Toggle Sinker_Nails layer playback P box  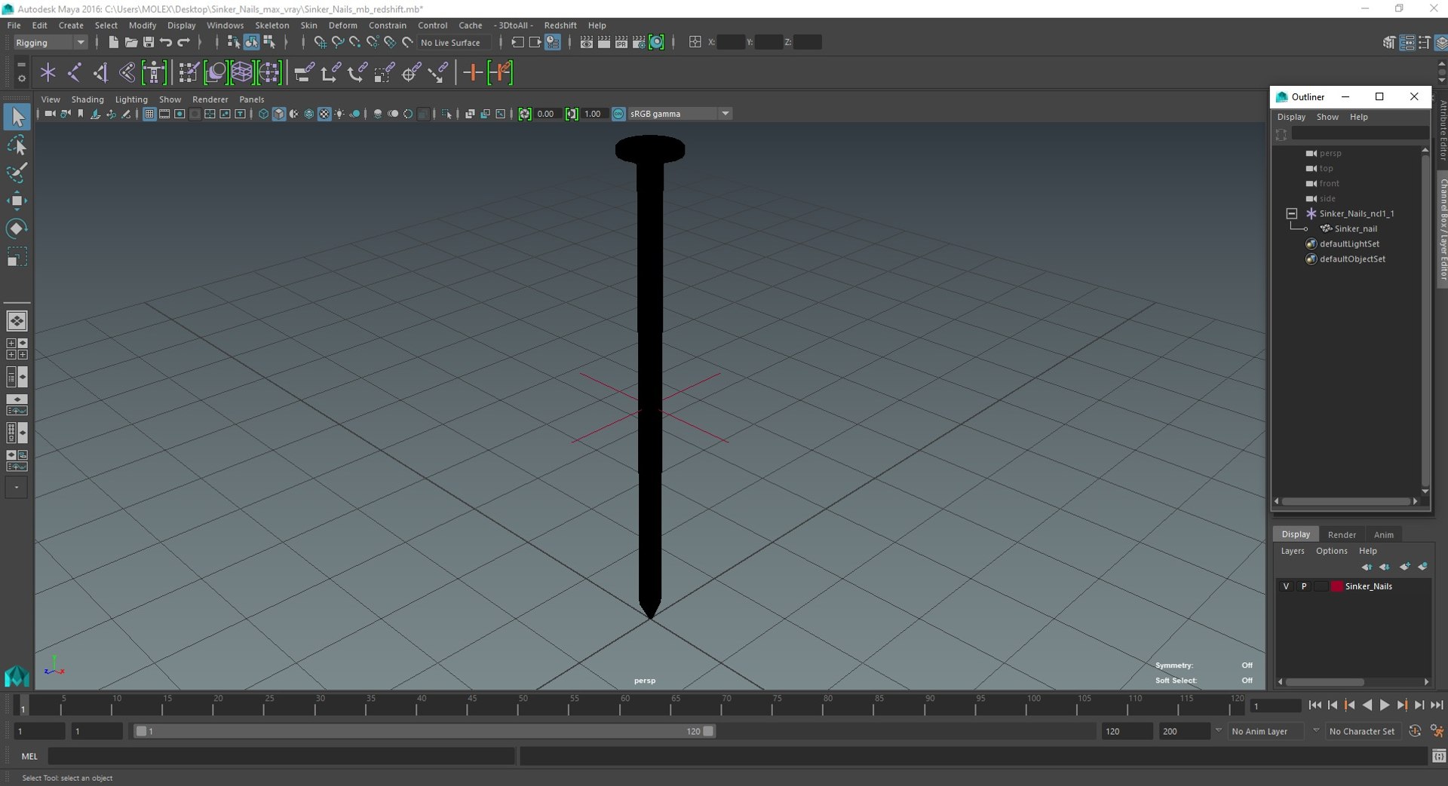point(1303,586)
